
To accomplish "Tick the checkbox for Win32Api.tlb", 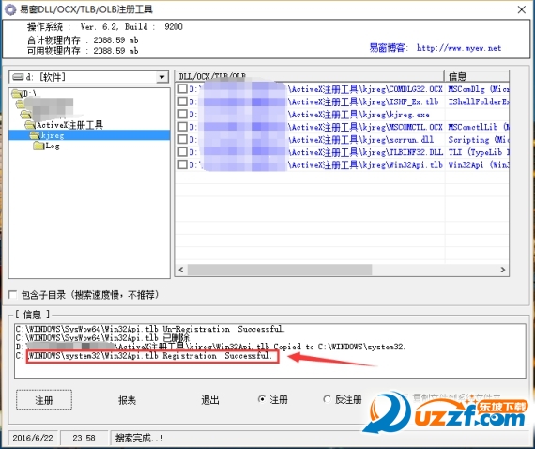I will click(x=182, y=164).
